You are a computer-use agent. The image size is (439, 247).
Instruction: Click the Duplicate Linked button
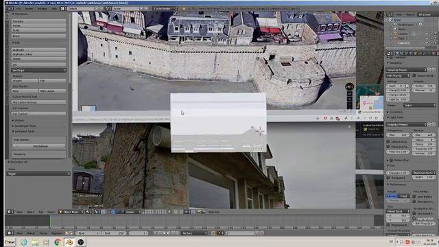(38, 54)
